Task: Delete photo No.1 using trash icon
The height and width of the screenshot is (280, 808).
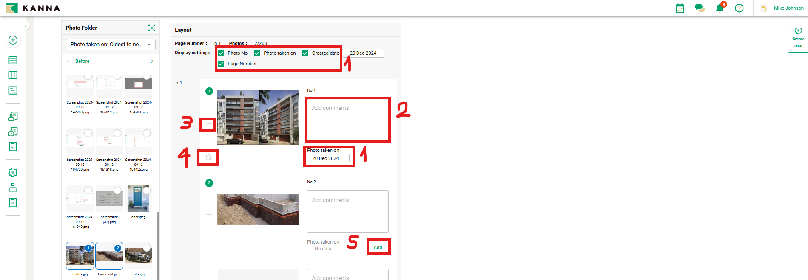Action: [208, 157]
